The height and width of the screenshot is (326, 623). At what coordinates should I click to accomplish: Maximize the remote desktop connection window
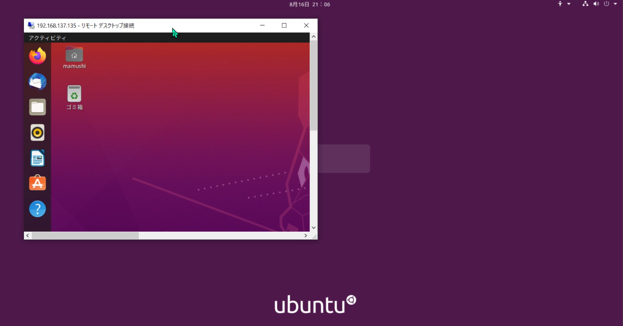point(284,25)
